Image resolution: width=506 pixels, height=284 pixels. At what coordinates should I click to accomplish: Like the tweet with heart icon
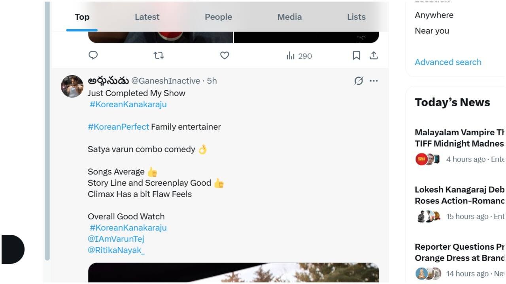225,56
